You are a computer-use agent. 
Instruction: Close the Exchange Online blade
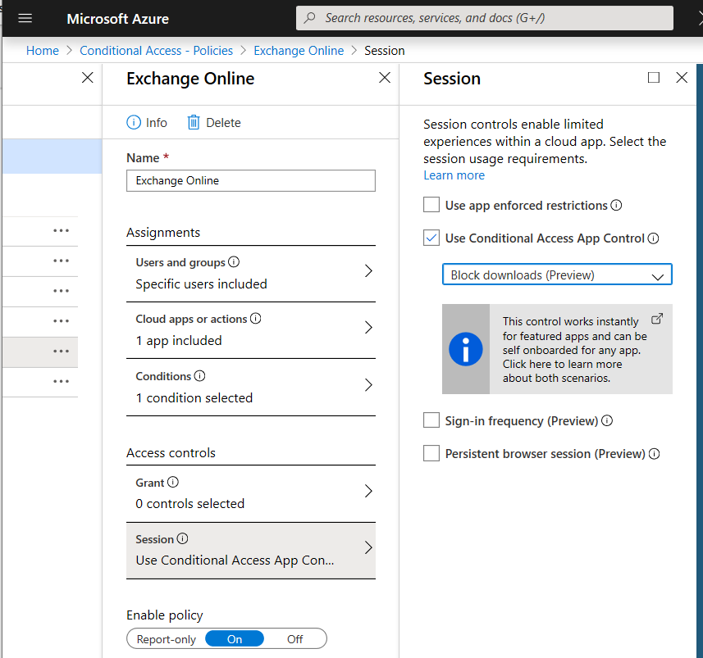click(x=385, y=78)
